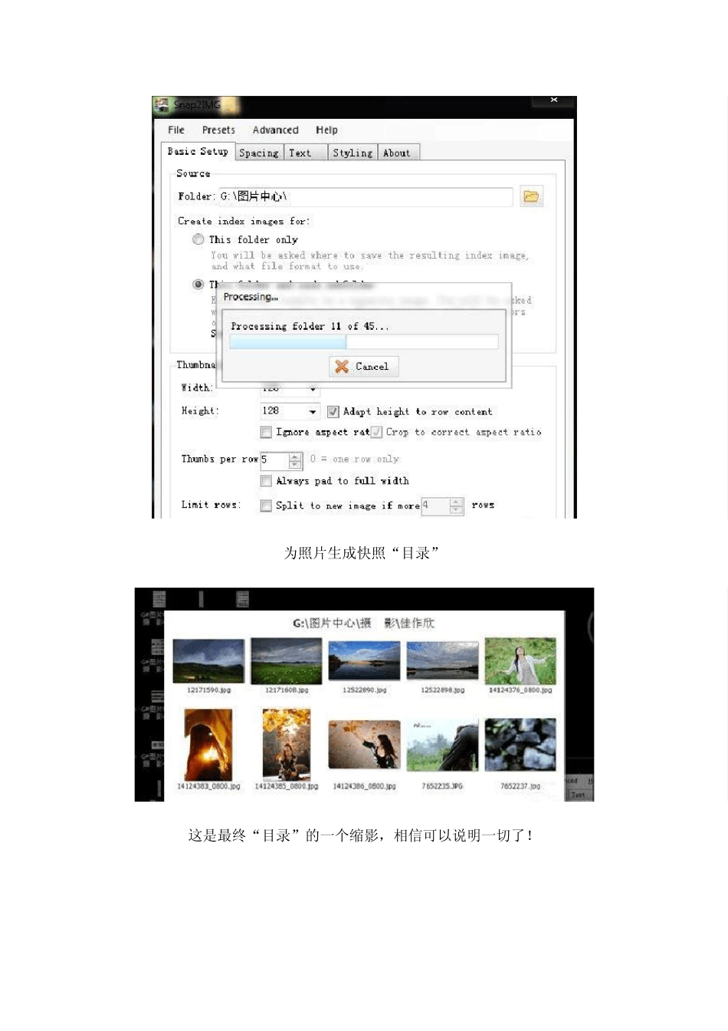Click the Snap2IMG title bar icon
This screenshot has width=728, height=1031.
tap(161, 105)
